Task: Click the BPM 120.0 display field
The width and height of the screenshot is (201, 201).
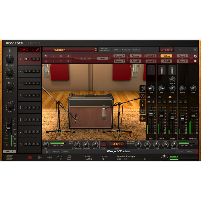Action: (167, 50)
